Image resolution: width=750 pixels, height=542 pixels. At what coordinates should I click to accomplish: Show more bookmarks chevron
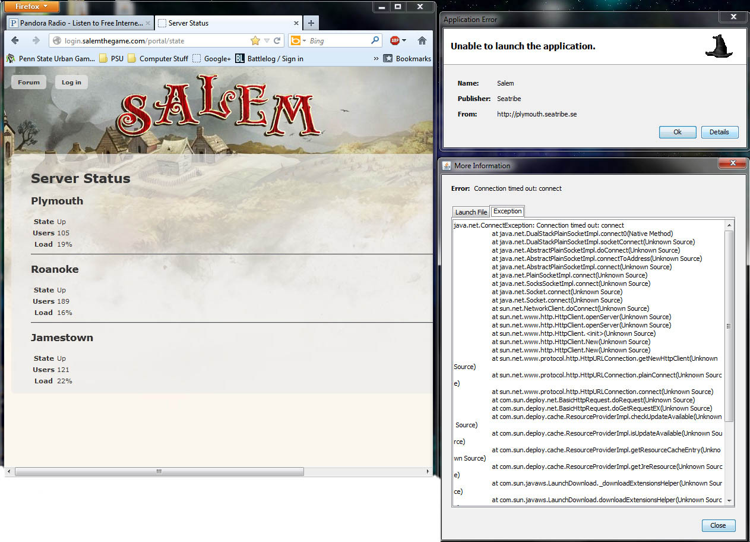(376, 58)
